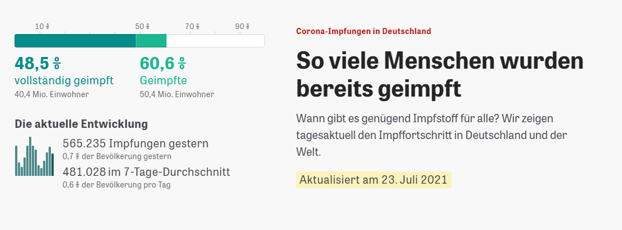Click the large 60,6 % figure
Image resolution: width=622 pixels, height=230 pixels.
(x=163, y=63)
